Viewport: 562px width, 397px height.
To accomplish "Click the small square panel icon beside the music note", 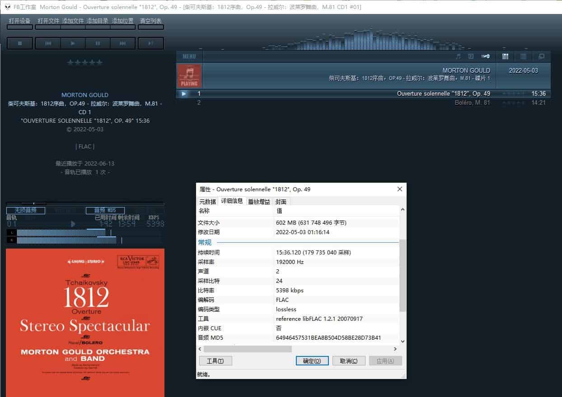I will pyautogui.click(x=471, y=56).
